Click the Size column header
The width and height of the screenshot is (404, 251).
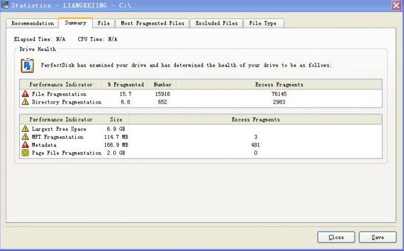coord(116,119)
